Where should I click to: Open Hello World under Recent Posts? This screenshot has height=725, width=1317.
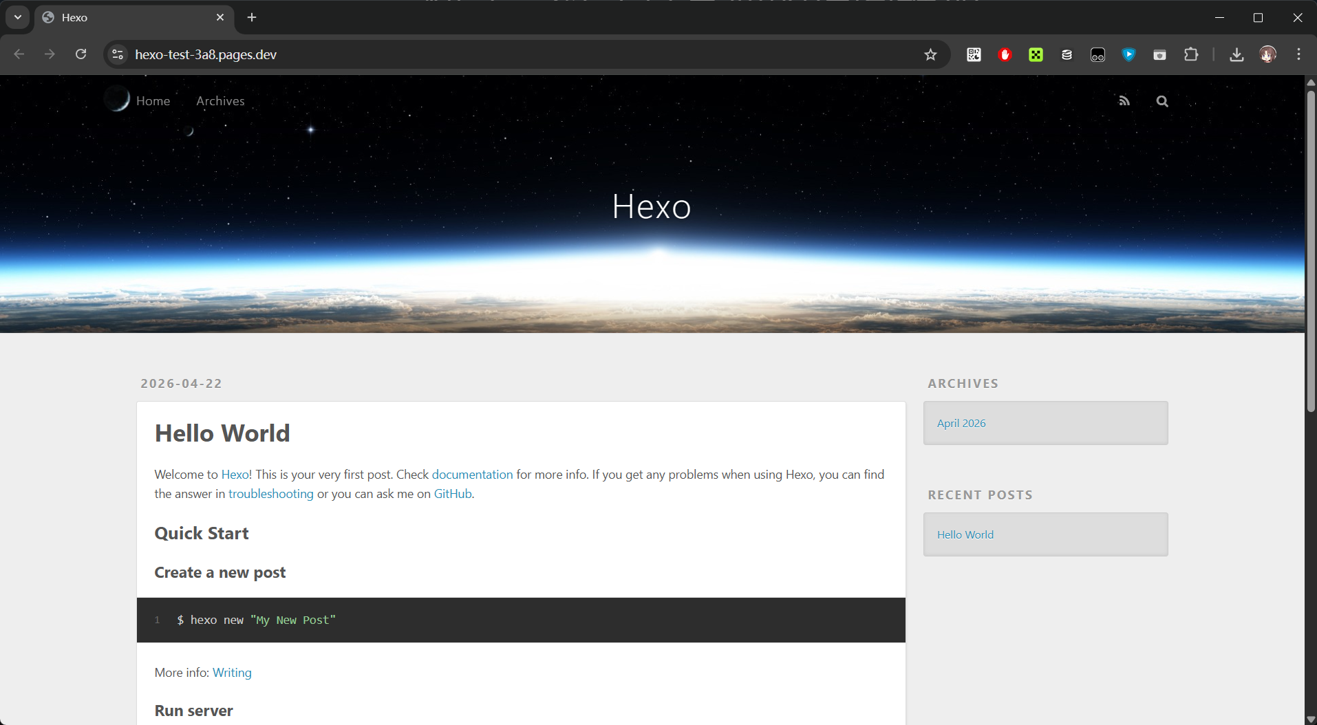(x=965, y=534)
